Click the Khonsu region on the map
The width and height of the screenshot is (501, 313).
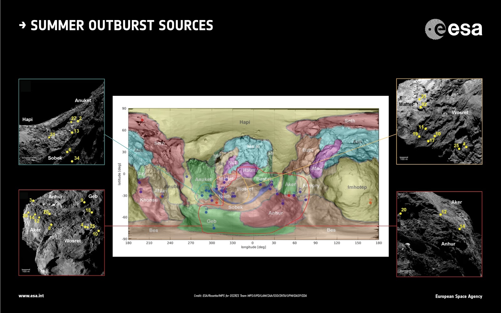tap(149, 200)
